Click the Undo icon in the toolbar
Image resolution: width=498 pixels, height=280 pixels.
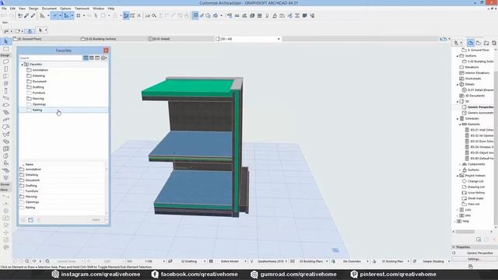click(5, 16)
